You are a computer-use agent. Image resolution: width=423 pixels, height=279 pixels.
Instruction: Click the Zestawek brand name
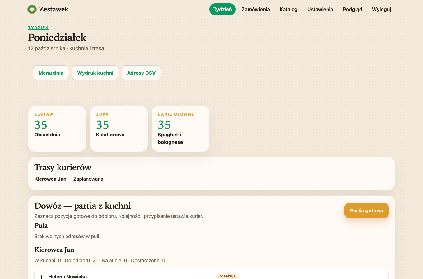[x=54, y=9]
